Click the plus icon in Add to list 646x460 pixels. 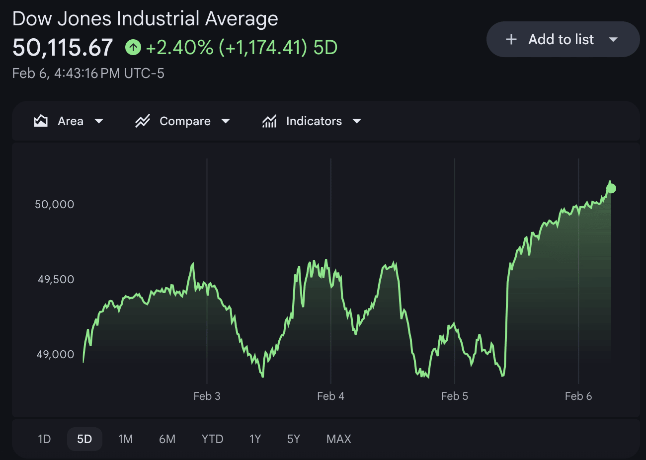pos(511,40)
